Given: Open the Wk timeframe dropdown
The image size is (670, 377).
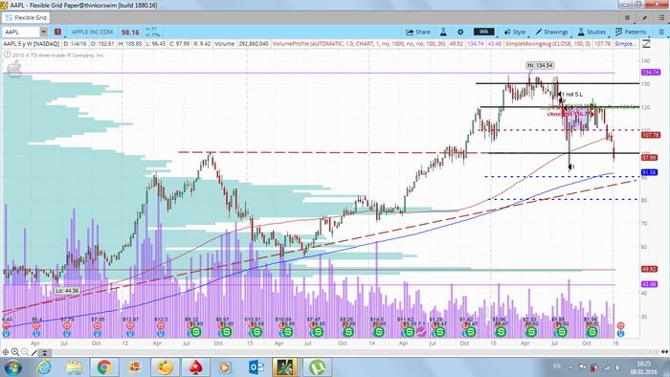Looking at the screenshot, I should (x=483, y=32).
